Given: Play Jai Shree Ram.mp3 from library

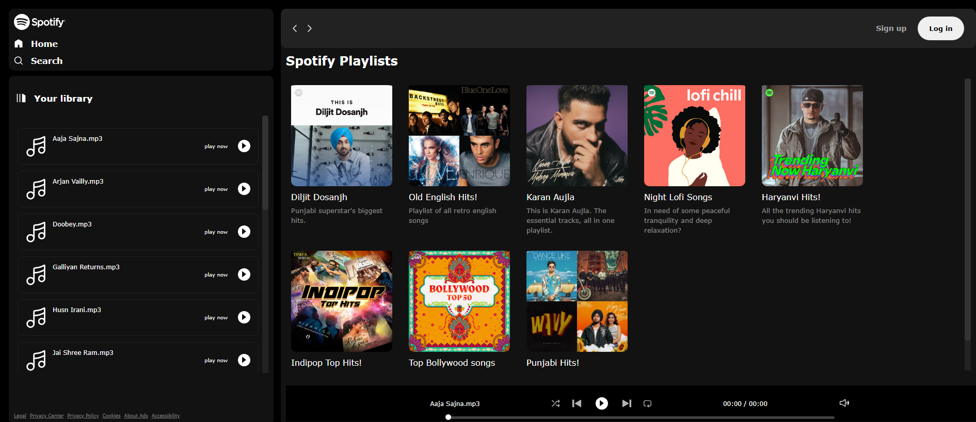Looking at the screenshot, I should 244,360.
